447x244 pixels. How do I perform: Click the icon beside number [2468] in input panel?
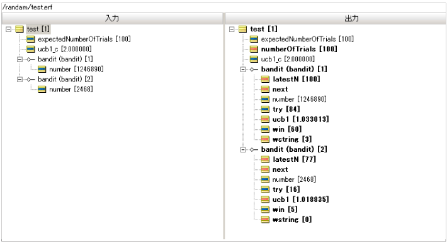(x=42, y=89)
